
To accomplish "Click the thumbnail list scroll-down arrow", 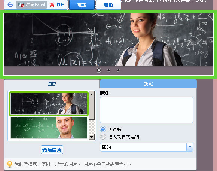I will tap(92, 137).
